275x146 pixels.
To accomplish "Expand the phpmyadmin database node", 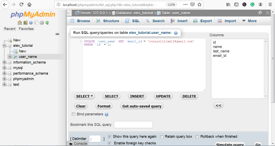I will click(x=4, y=79).
